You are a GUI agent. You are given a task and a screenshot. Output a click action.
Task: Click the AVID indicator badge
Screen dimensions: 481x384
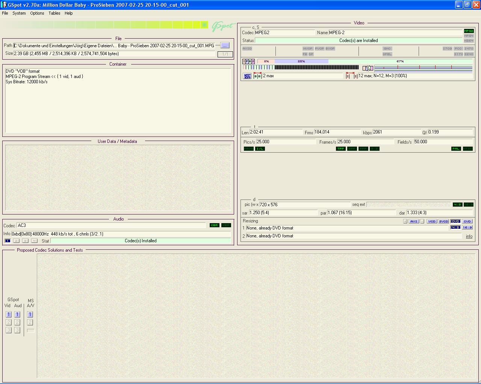tap(247, 48)
